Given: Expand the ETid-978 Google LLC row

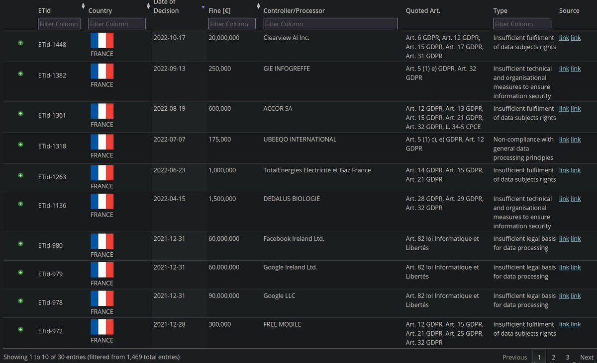Looking at the screenshot, I should tap(20, 300).
